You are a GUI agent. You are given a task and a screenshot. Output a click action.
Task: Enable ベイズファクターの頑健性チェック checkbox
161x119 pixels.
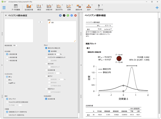pyautogui.click(x=46, y=57)
